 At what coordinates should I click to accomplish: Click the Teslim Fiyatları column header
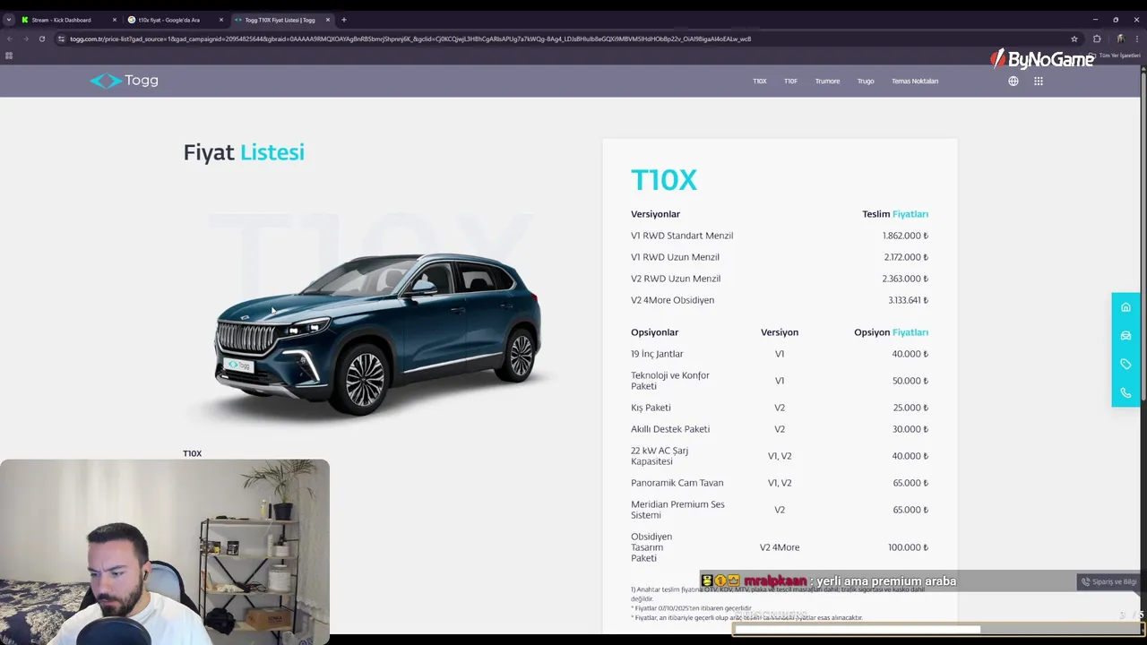click(895, 214)
